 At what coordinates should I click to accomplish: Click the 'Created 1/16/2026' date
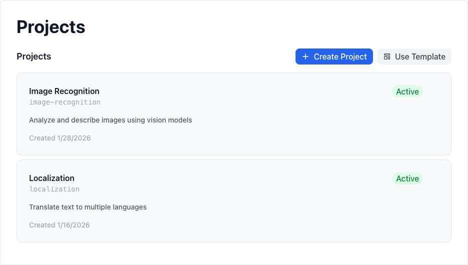tap(59, 225)
